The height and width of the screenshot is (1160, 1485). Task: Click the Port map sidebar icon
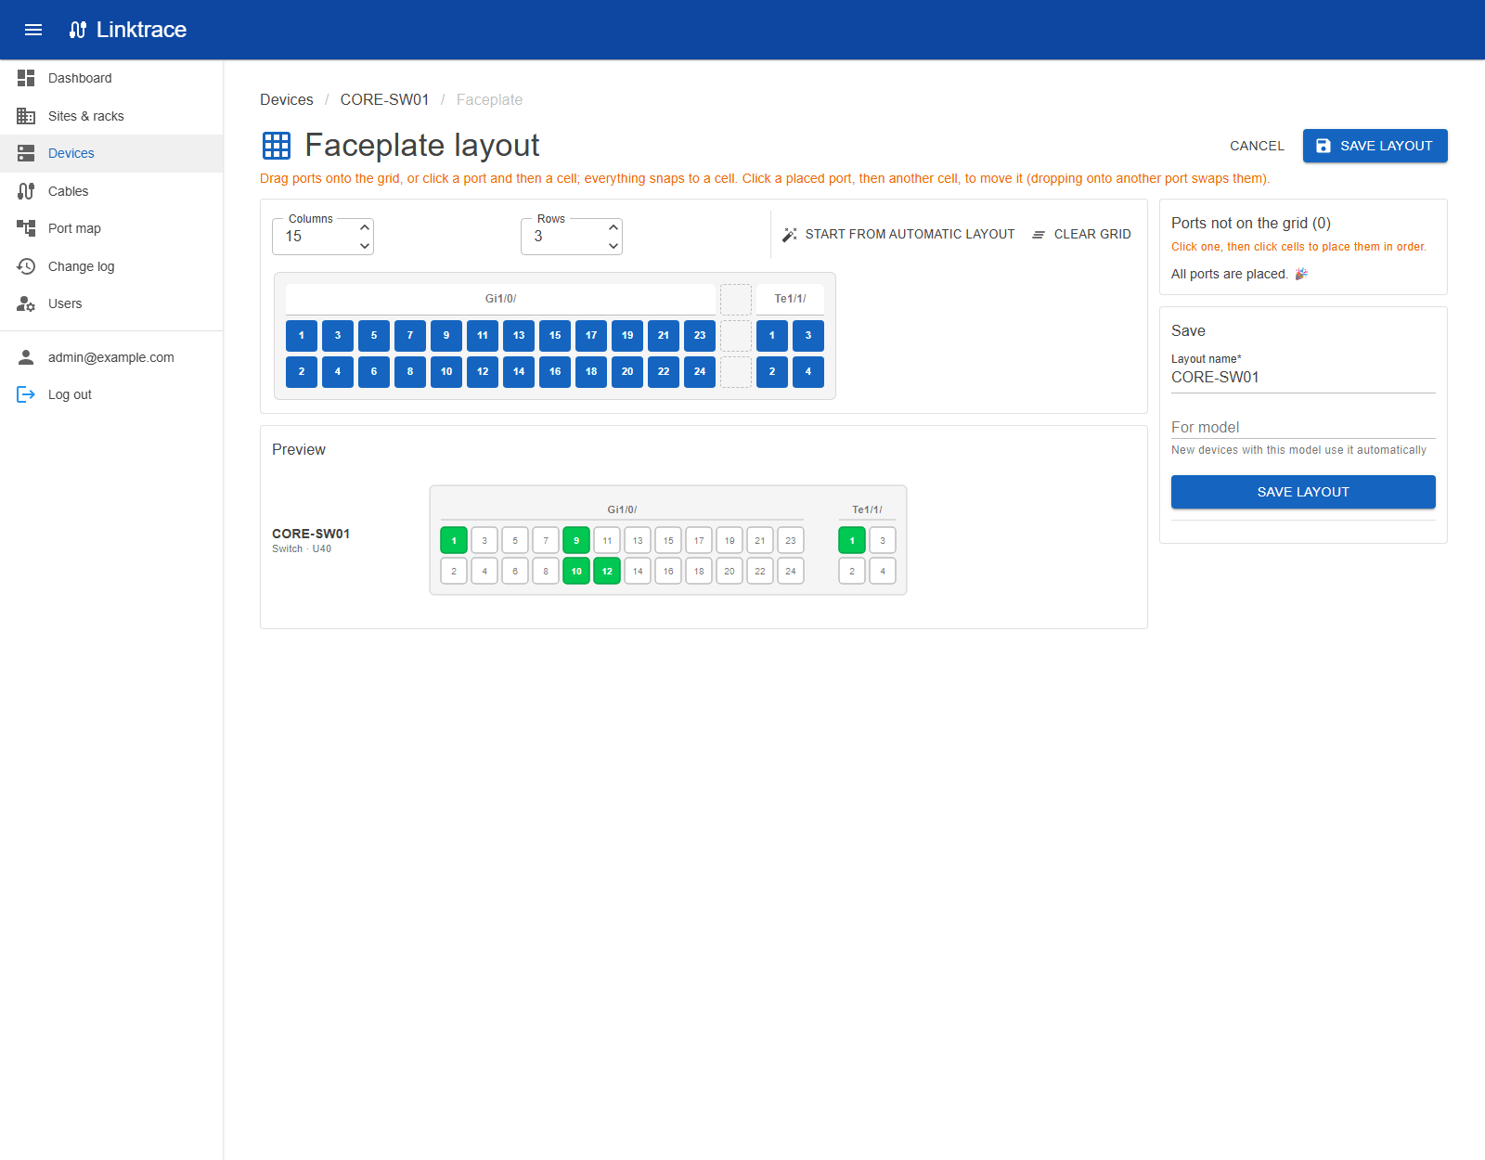point(26,228)
